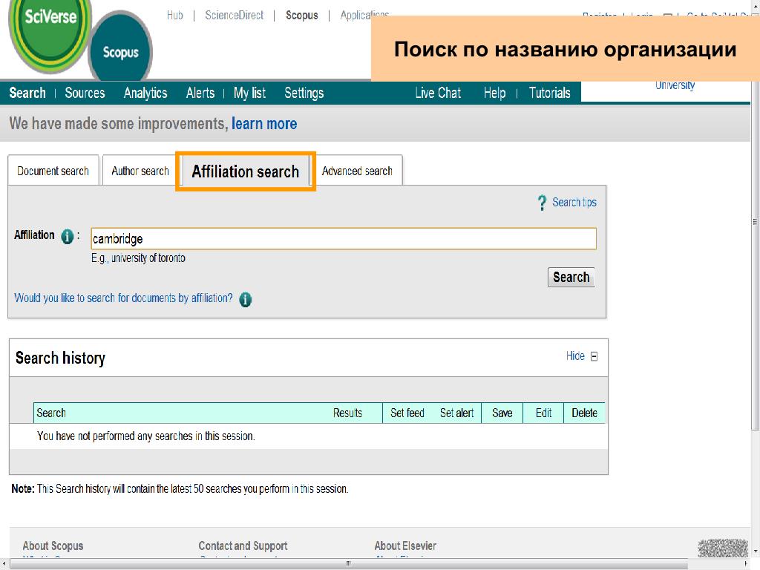
Task: Click the Hide link in Search history
Action: pos(575,356)
